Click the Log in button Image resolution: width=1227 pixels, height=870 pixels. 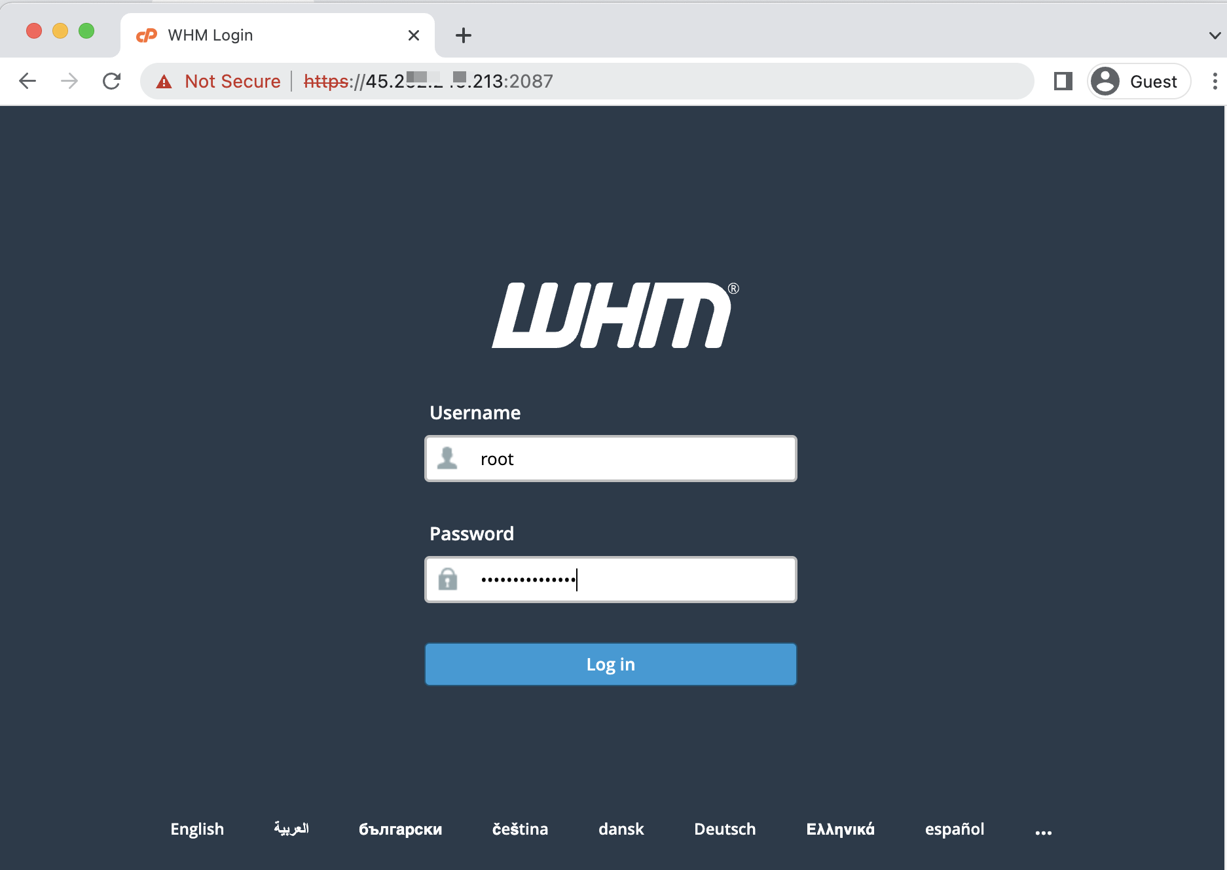(x=611, y=665)
